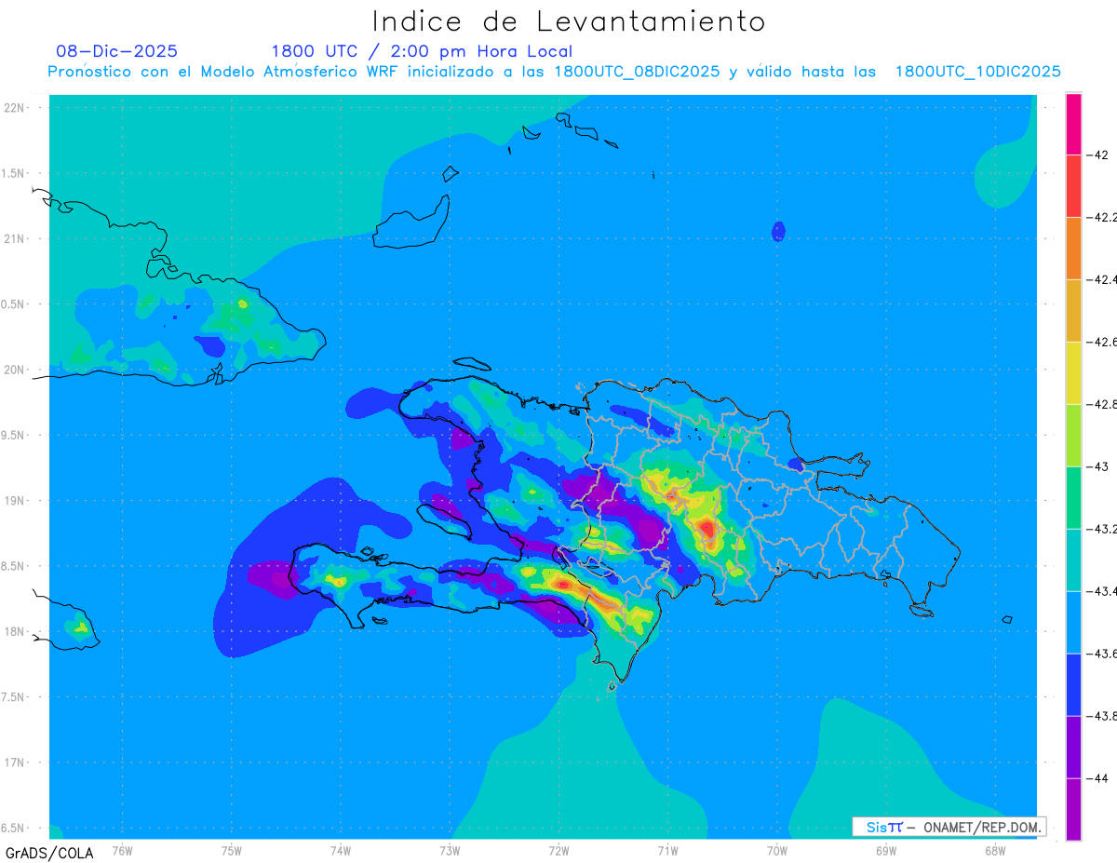Click the legend value '-43.4'
1117x863 pixels.
[1103, 591]
